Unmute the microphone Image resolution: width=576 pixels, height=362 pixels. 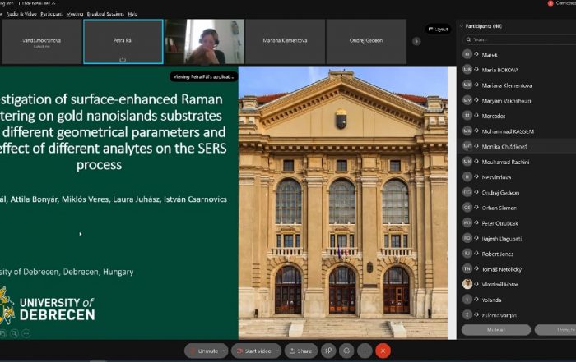pyautogui.click(x=204, y=351)
